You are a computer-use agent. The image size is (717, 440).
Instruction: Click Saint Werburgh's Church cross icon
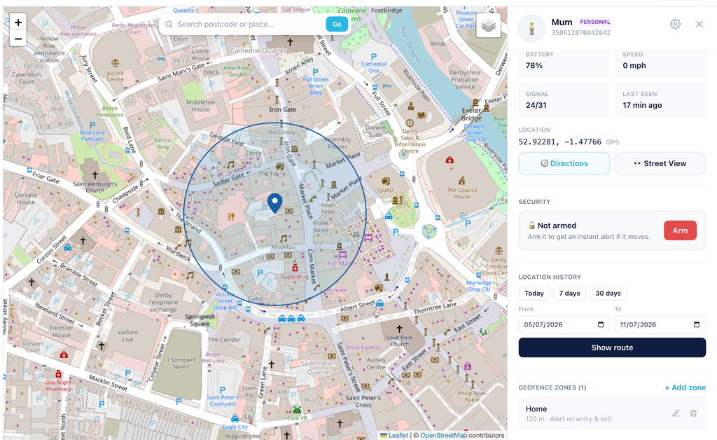pos(95,174)
